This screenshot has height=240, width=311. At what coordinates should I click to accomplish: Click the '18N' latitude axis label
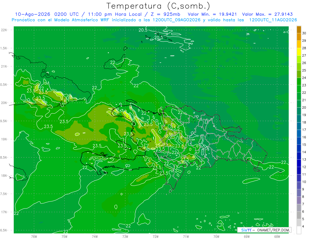[4, 176]
